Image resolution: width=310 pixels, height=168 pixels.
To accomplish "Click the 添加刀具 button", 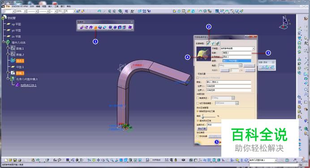I will 202,129.
